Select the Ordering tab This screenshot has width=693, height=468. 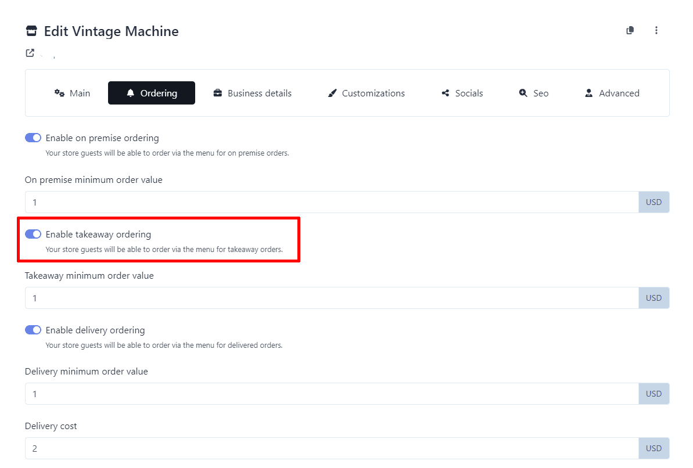152,93
